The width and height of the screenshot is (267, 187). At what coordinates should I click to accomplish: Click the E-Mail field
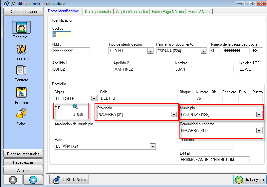point(215,160)
